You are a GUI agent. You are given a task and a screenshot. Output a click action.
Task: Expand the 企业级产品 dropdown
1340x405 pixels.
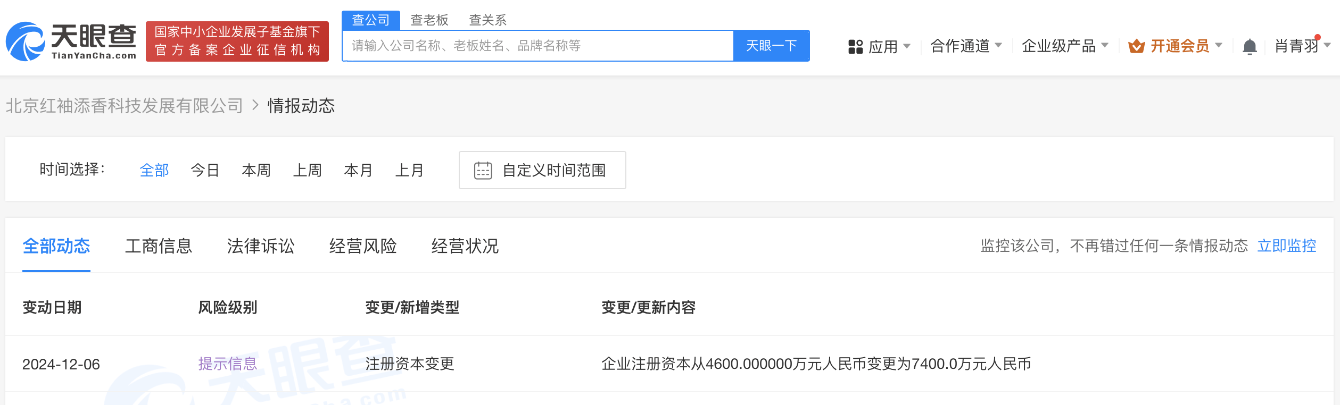pos(1065,46)
